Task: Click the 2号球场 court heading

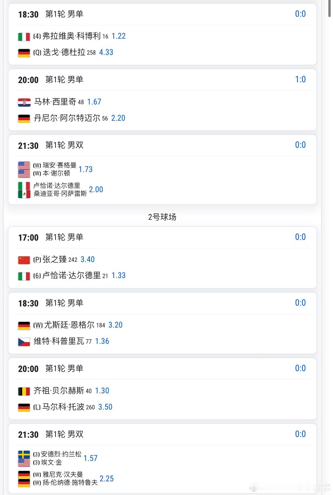Action: click(x=162, y=217)
